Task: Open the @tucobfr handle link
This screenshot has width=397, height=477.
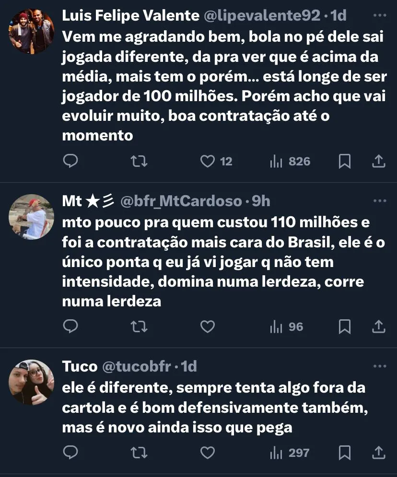Action: coord(137,367)
